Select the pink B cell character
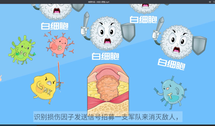 coord(59,46)
